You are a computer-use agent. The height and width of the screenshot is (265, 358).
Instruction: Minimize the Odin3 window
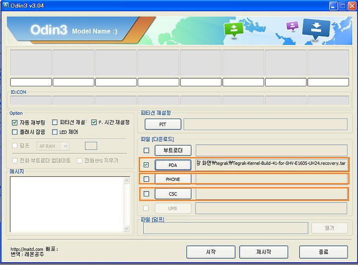333,5
